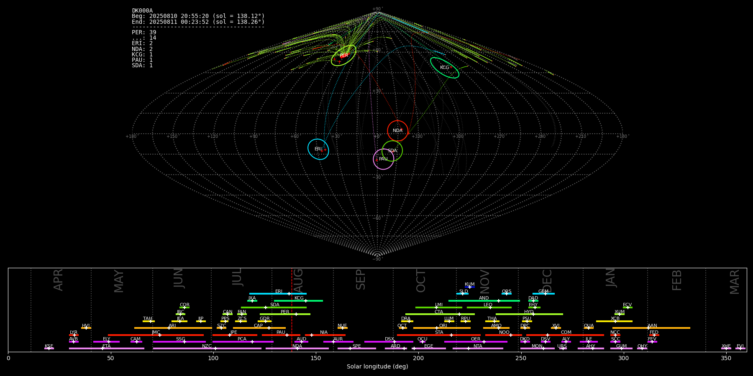Viewport: 753px width, 376px height.
Task: Select the OCT month label in timeline
Action: coord(421,281)
